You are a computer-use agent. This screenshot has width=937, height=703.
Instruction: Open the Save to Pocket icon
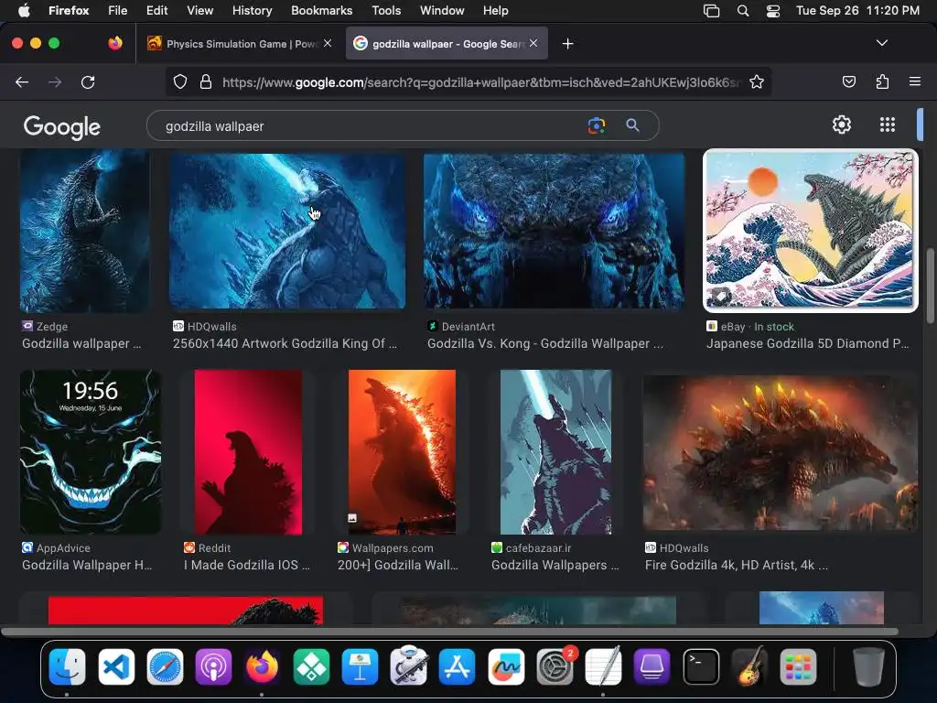tap(848, 81)
